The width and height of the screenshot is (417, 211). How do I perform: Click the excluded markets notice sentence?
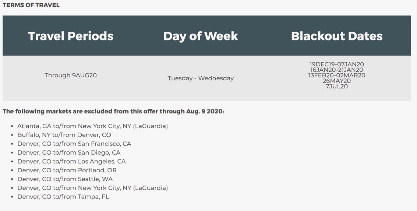113,111
